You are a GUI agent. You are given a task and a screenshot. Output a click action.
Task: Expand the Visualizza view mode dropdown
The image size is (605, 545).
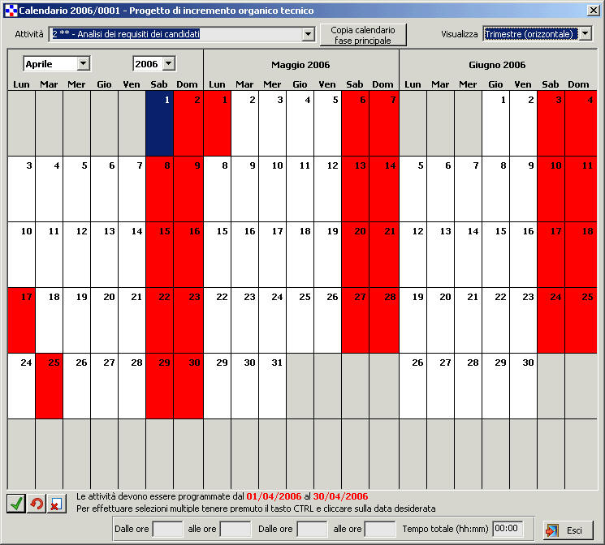[x=586, y=34]
